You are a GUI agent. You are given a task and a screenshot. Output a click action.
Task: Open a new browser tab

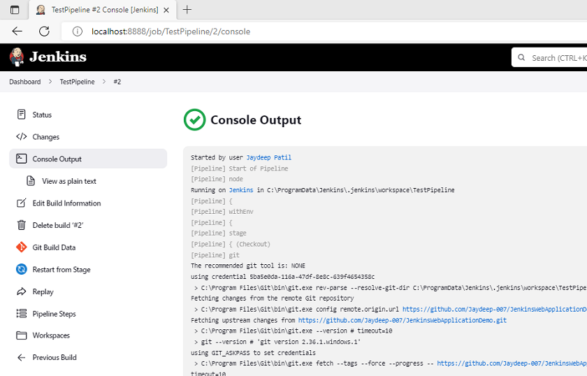pyautogui.click(x=187, y=10)
